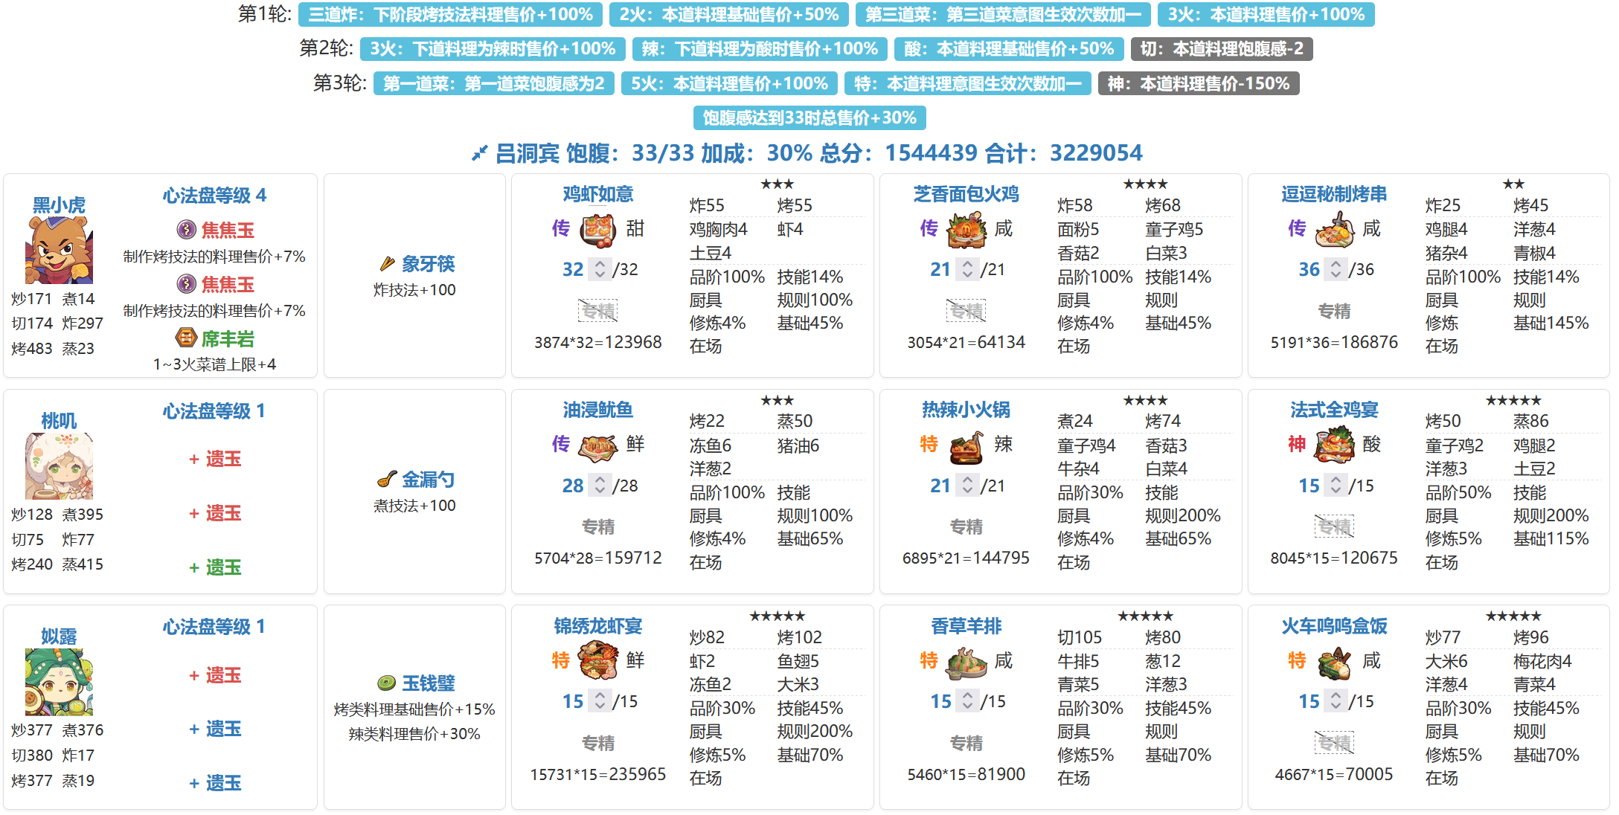Select the 三道炸 round one rule tag
Image resolution: width=1619 pixels, height=815 pixels.
click(450, 14)
